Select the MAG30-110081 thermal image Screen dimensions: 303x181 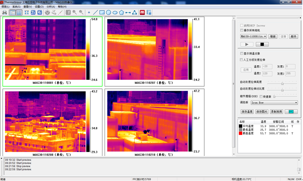coord(45,49)
